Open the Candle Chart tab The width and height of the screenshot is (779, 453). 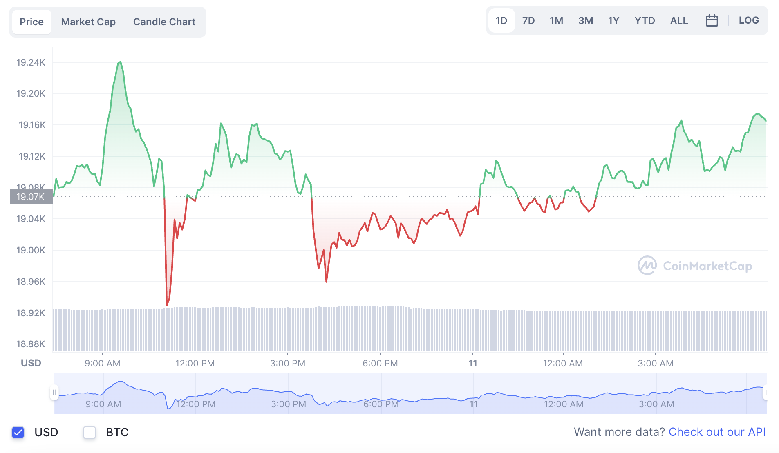pos(164,22)
